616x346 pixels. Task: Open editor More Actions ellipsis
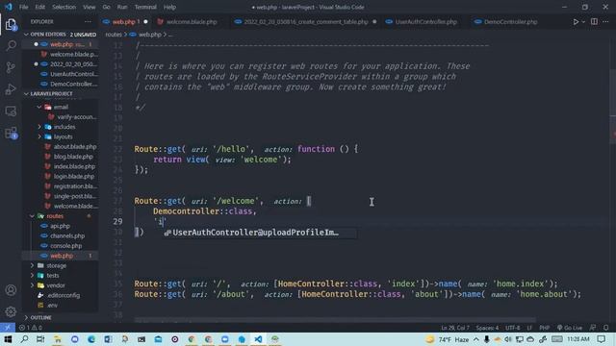tap(605, 22)
